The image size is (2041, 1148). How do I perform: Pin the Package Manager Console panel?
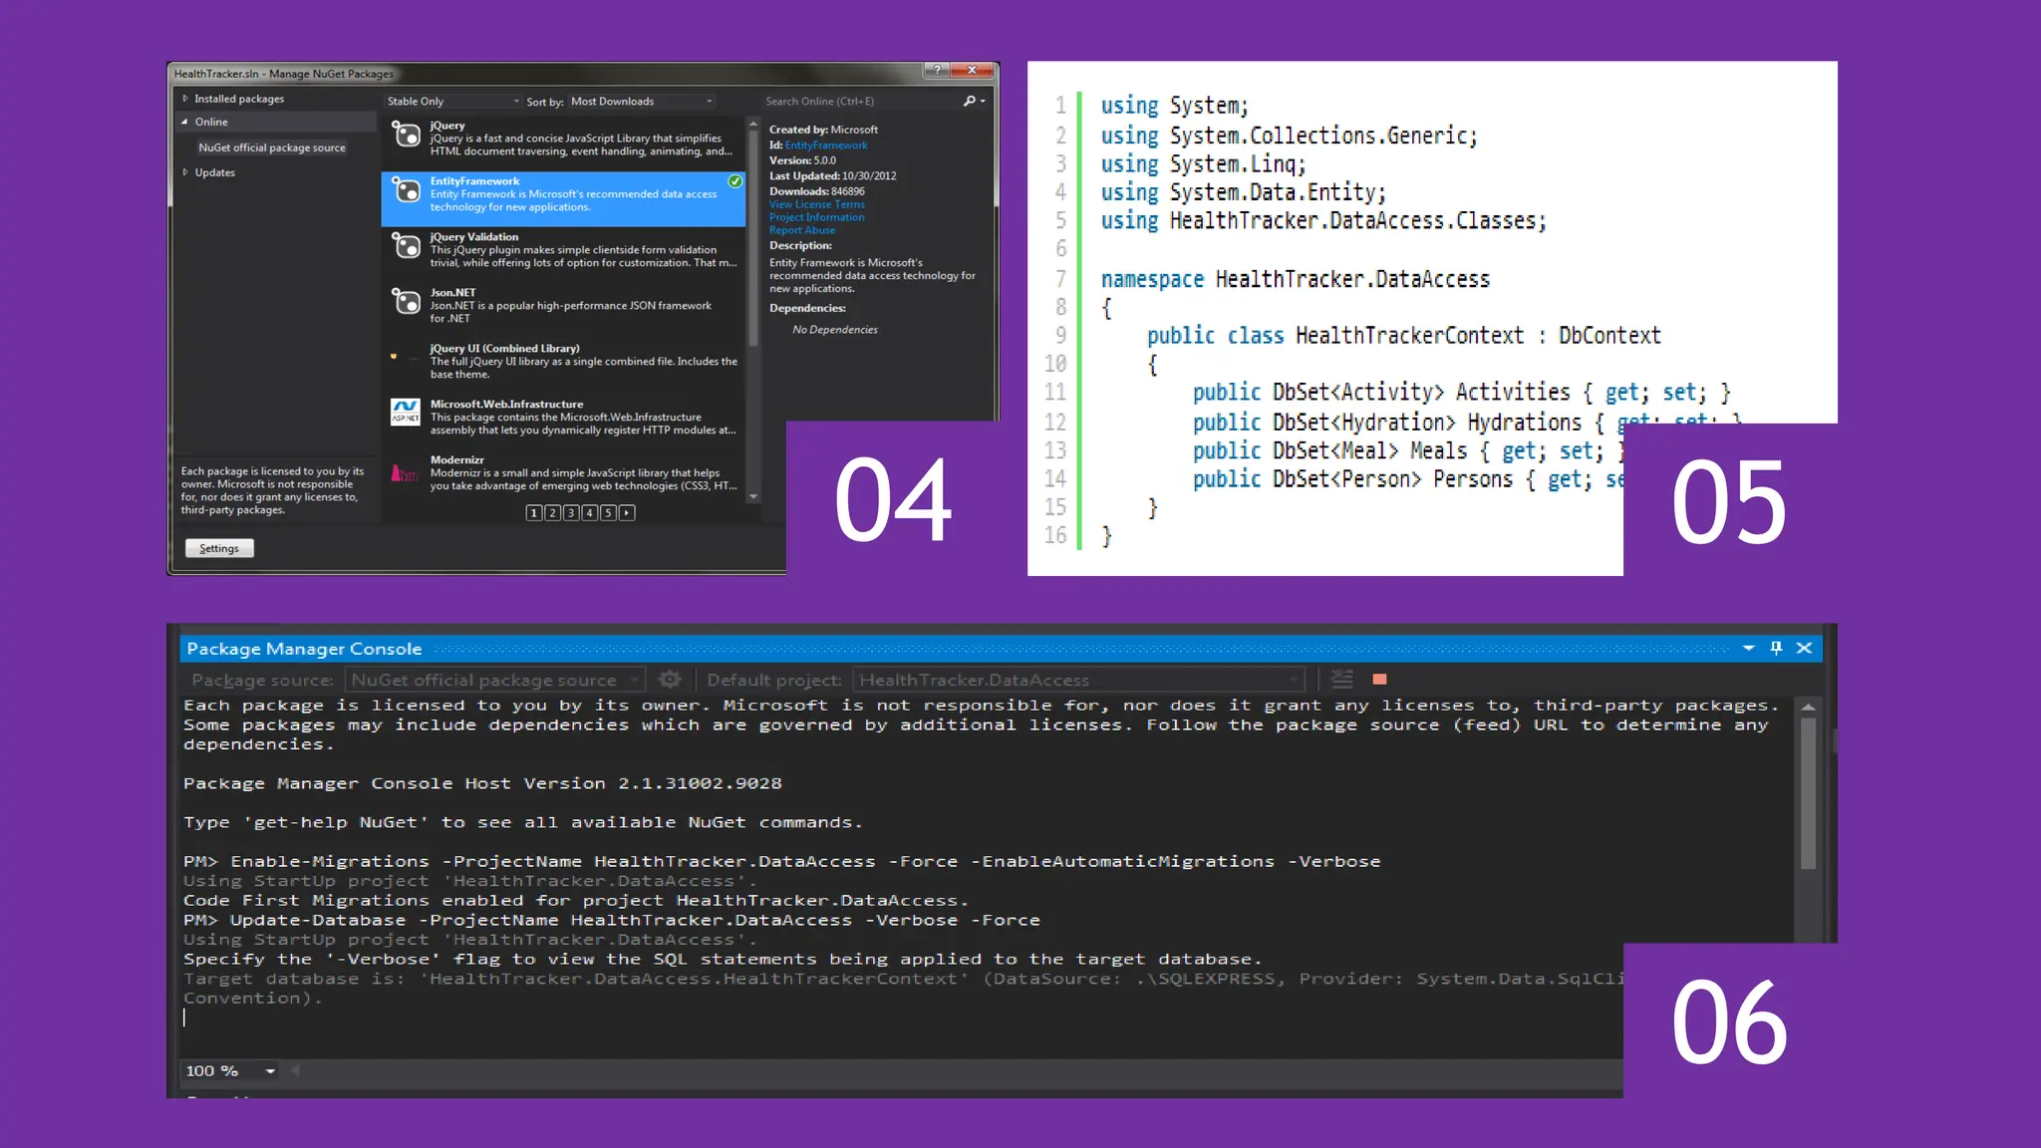[x=1776, y=648]
